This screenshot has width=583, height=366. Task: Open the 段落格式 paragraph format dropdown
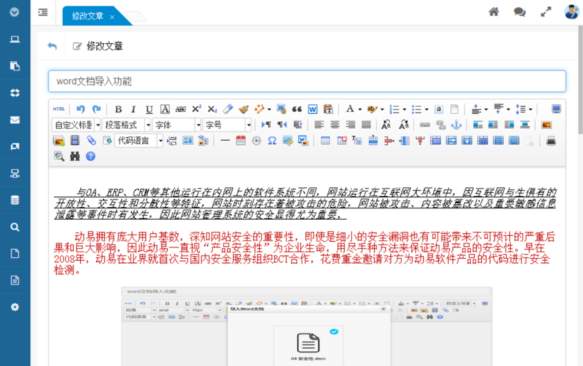[126, 125]
